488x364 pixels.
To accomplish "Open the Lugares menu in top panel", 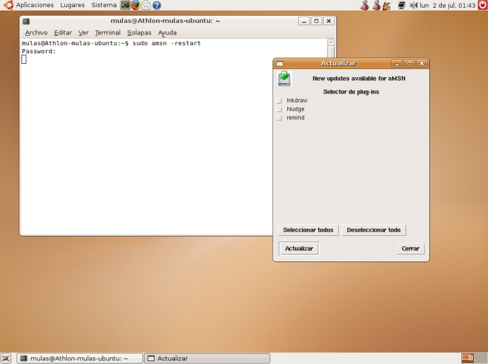I will pos(72,5).
